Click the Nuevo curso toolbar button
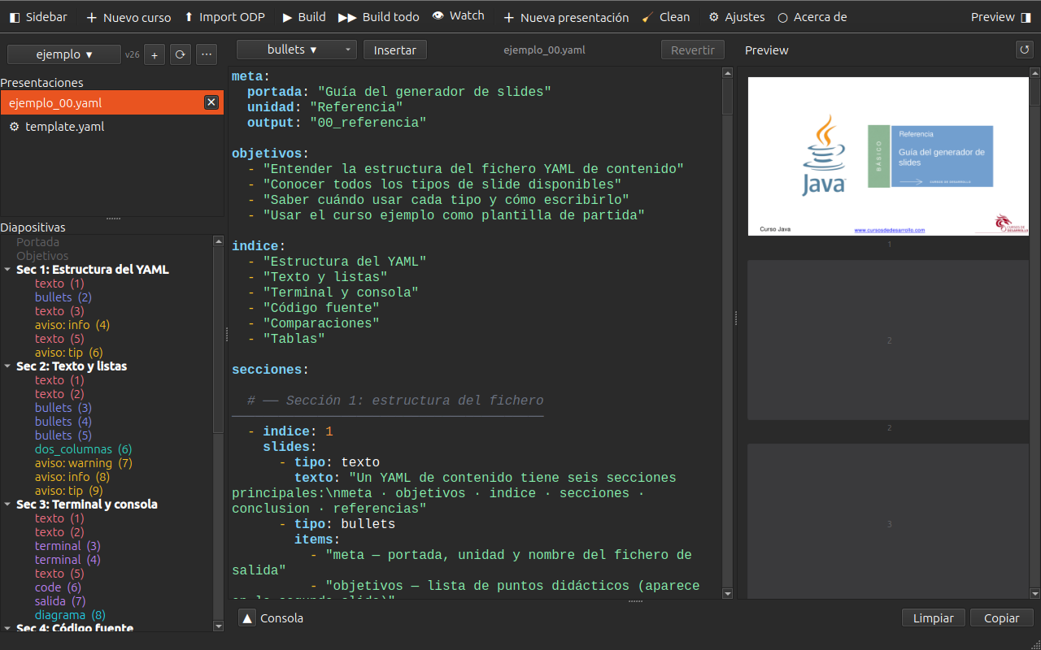1041x650 pixels. click(128, 17)
